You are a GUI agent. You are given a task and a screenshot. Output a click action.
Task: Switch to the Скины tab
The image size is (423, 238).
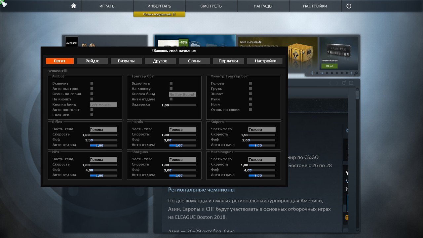point(194,61)
